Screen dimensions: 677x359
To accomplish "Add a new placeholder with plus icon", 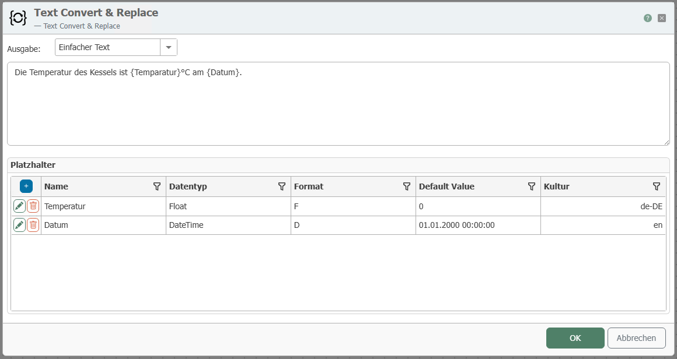I will (x=26, y=186).
